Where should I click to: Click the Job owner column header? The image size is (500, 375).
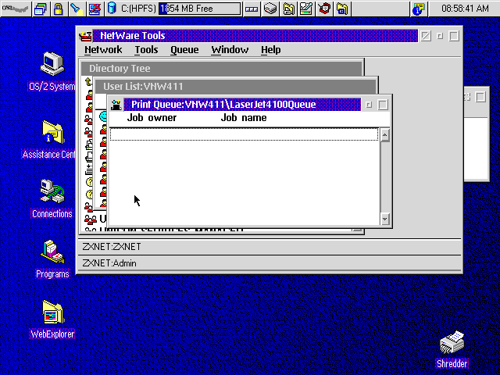pyautogui.click(x=152, y=118)
